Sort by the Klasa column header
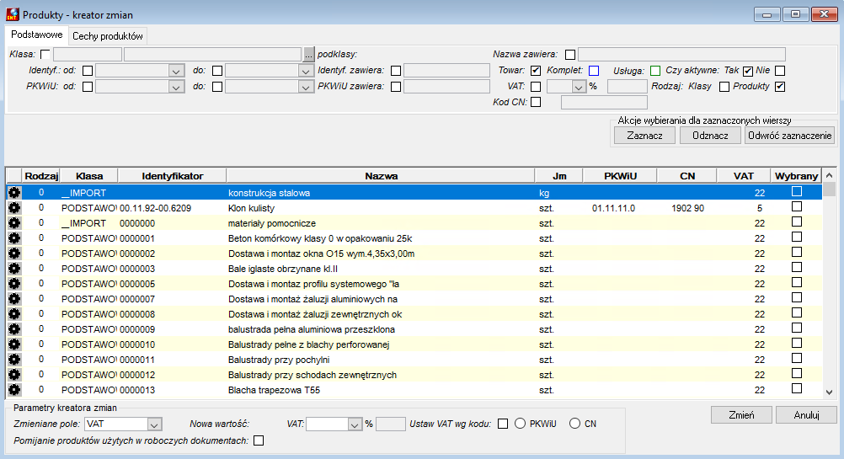 (89, 176)
